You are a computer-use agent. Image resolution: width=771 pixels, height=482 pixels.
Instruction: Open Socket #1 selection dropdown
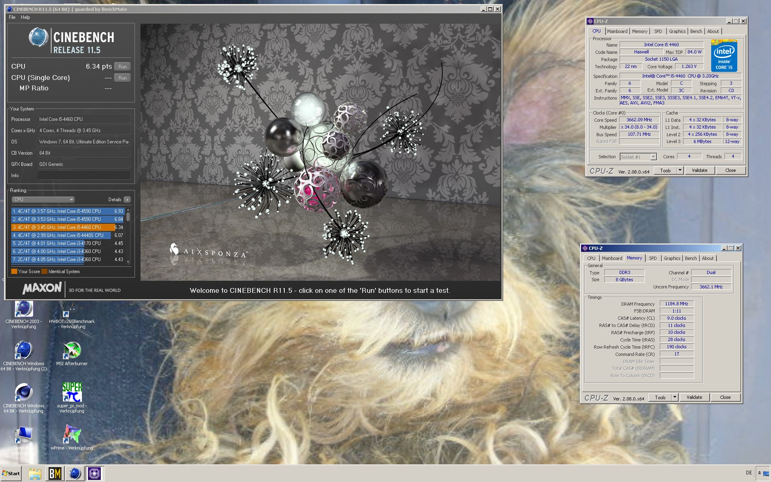pos(638,157)
